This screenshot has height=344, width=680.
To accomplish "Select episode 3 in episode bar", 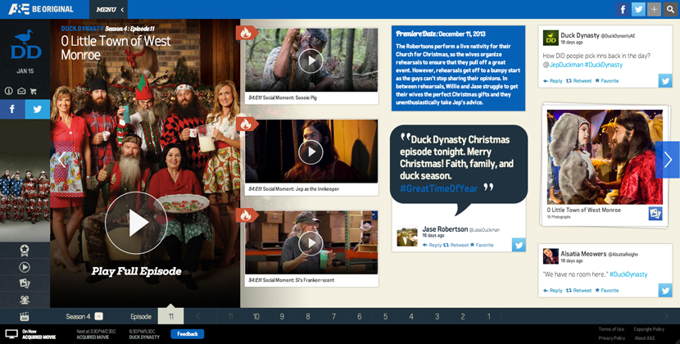I will point(437,316).
